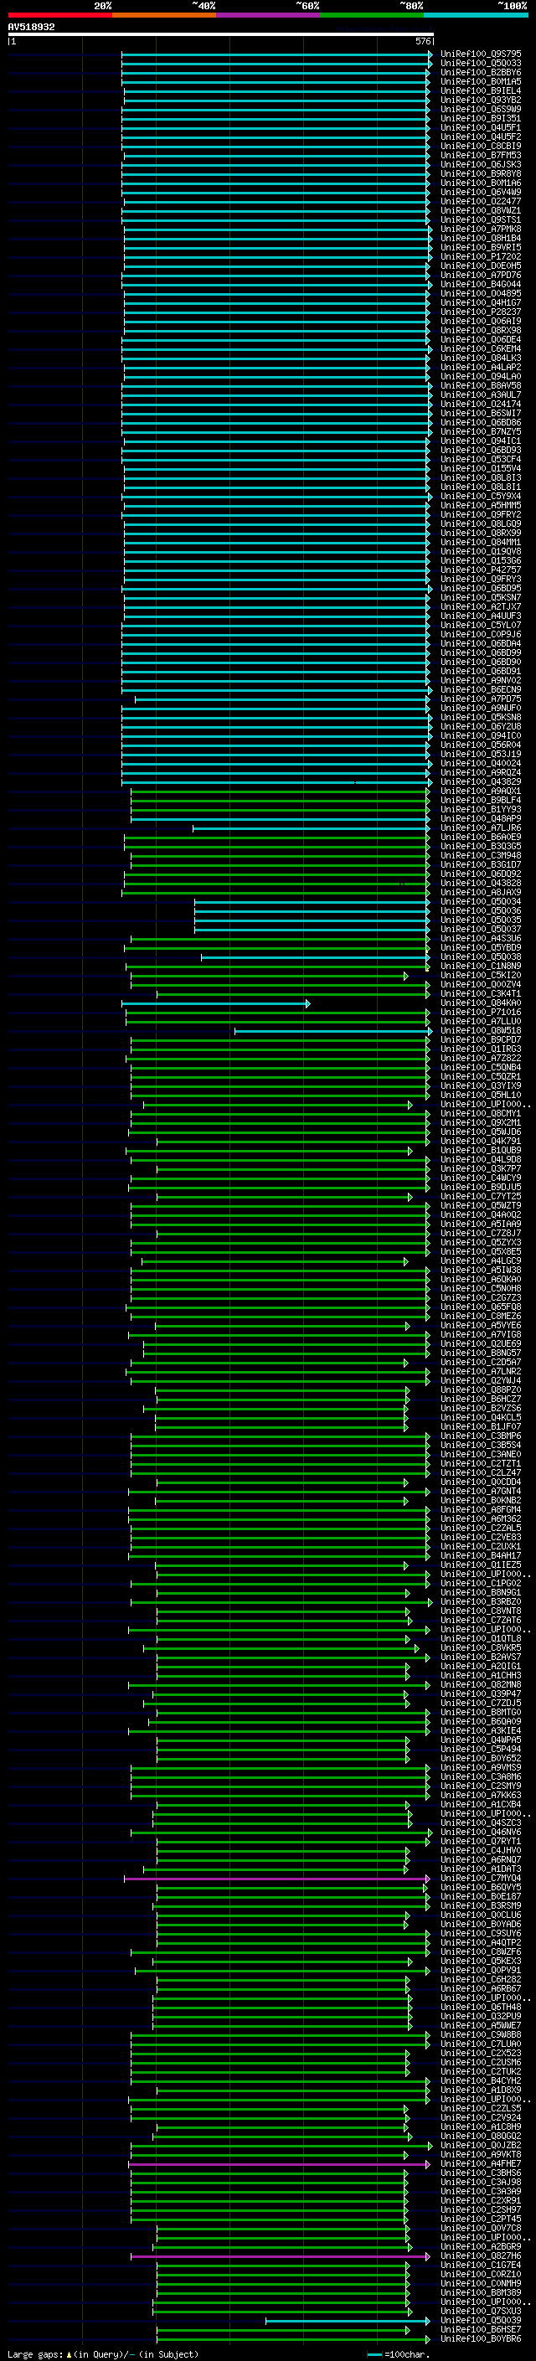536x2361 pixels.
Task: Select UniRef100_A4FHE7 label
Action: (x=481, y=2164)
